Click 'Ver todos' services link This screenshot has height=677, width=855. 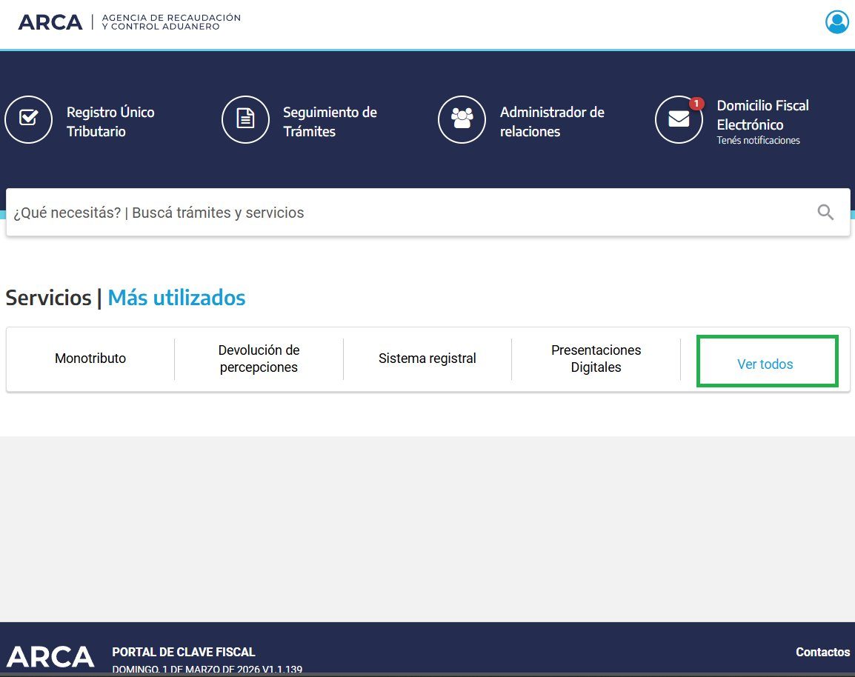tap(765, 364)
